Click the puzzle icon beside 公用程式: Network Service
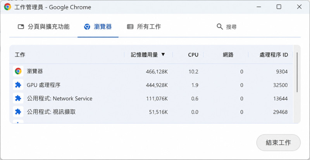310x160 pixels. (x=18, y=98)
